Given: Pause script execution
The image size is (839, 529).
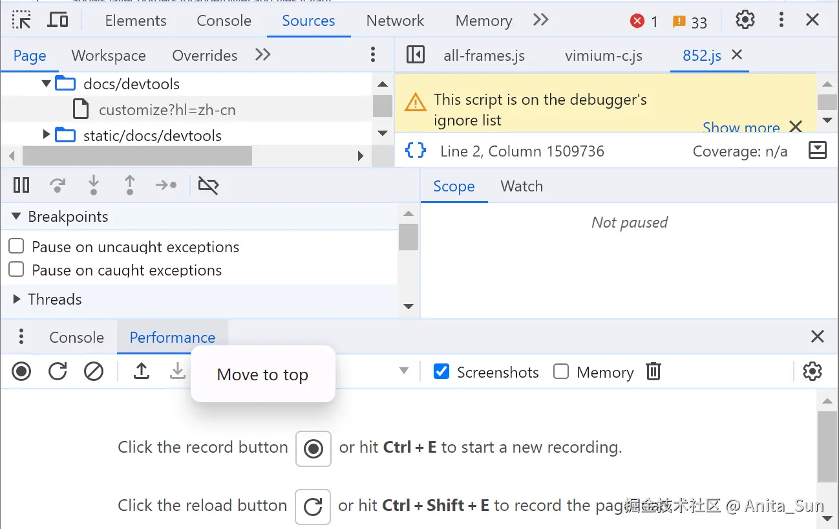Looking at the screenshot, I should click(x=21, y=186).
